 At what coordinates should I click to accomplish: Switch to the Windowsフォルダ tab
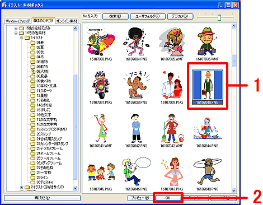(18, 21)
